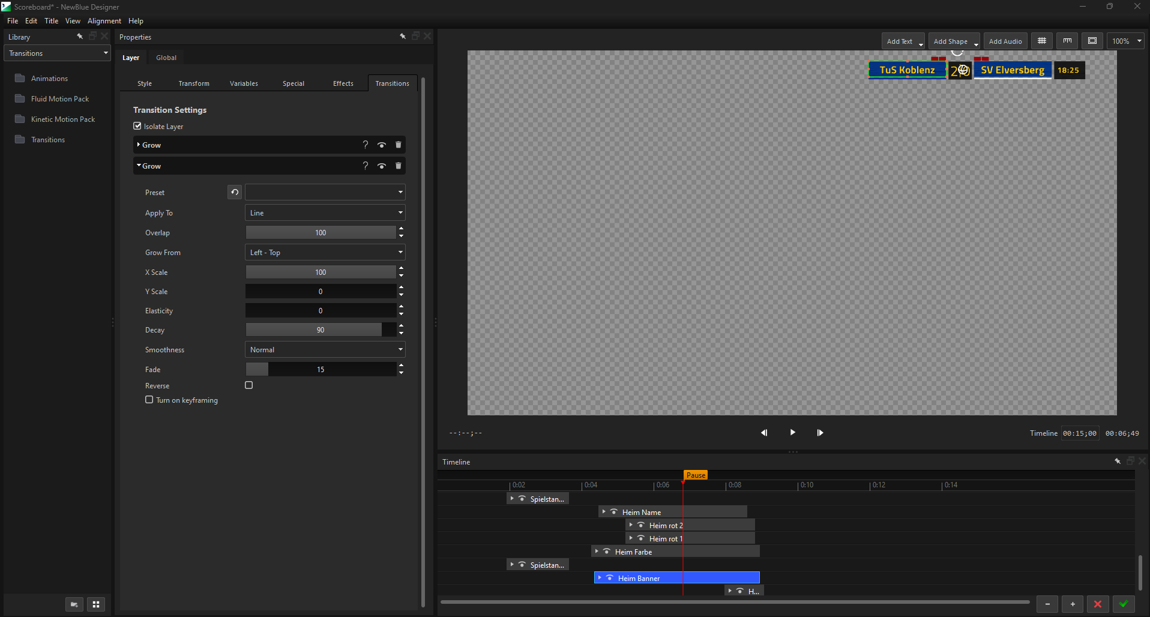
Task: Open the Smoothness dropdown showing Normal
Action: (325, 349)
